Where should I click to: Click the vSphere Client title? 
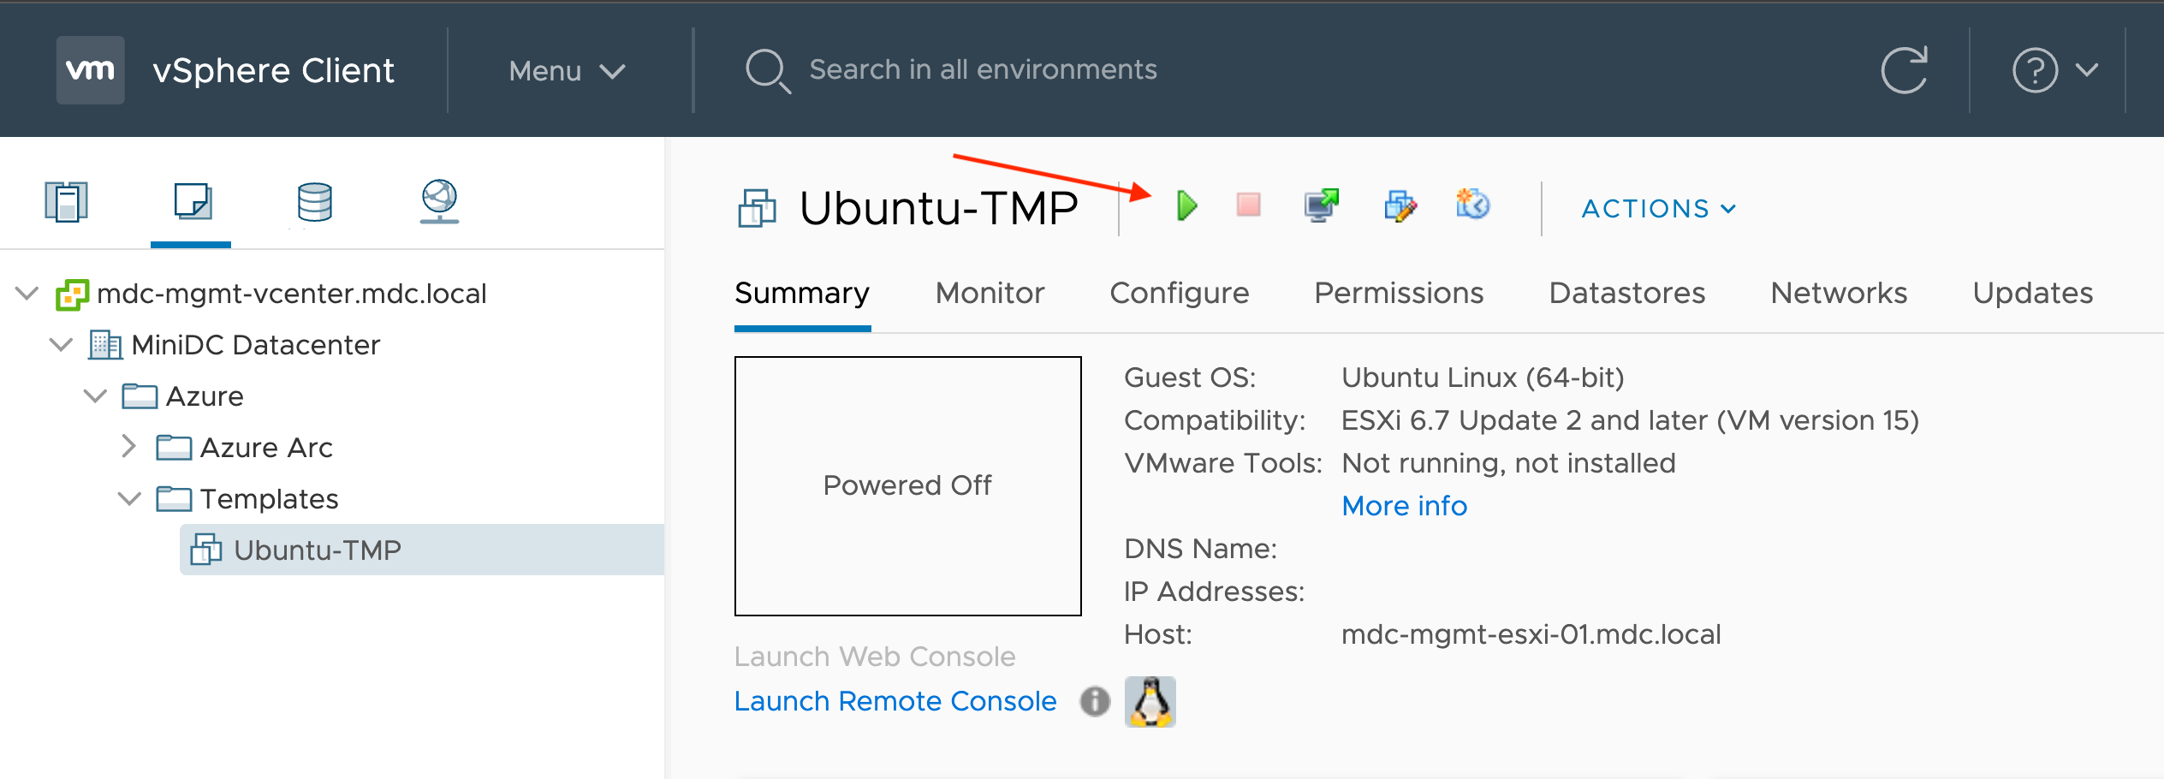click(x=273, y=70)
